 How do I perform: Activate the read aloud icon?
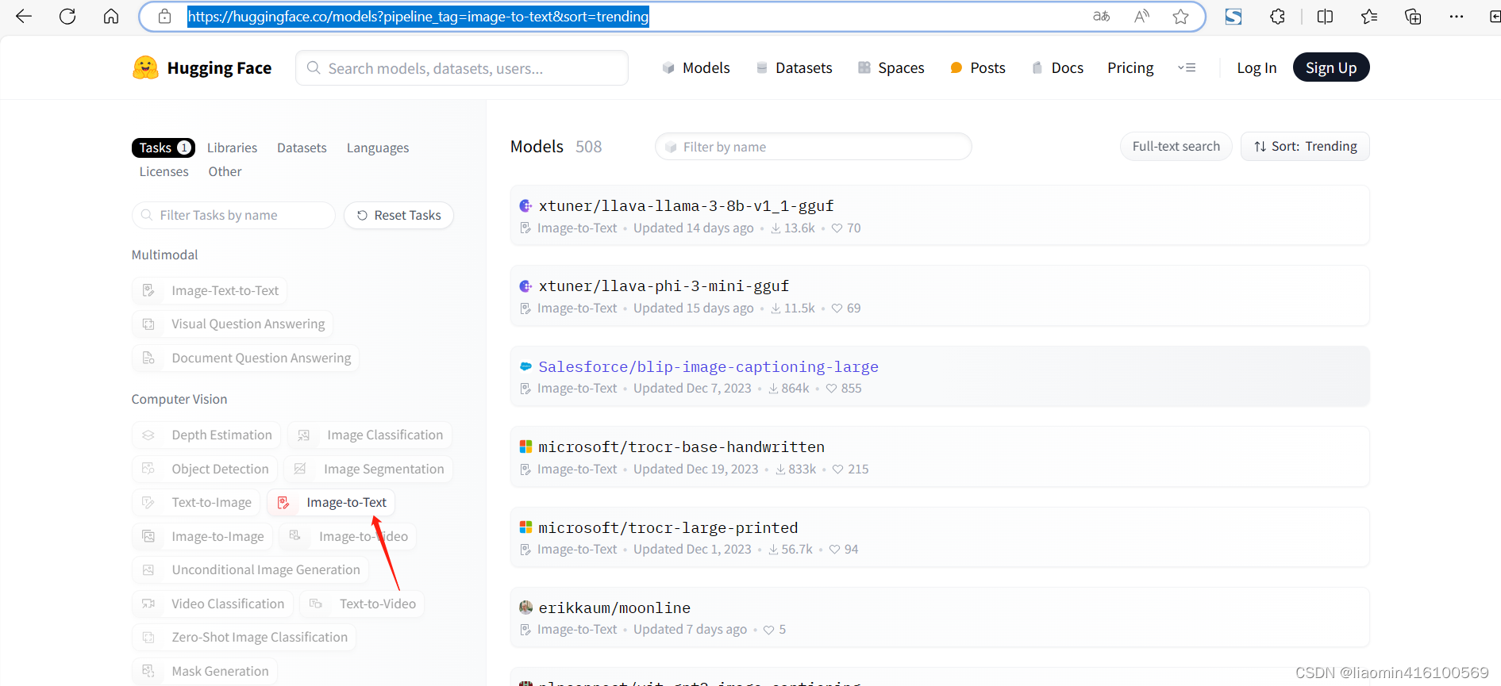(x=1141, y=17)
